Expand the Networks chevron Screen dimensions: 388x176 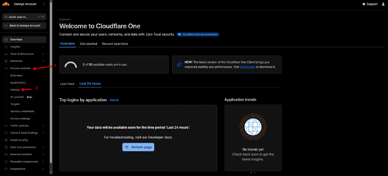tap(43, 61)
